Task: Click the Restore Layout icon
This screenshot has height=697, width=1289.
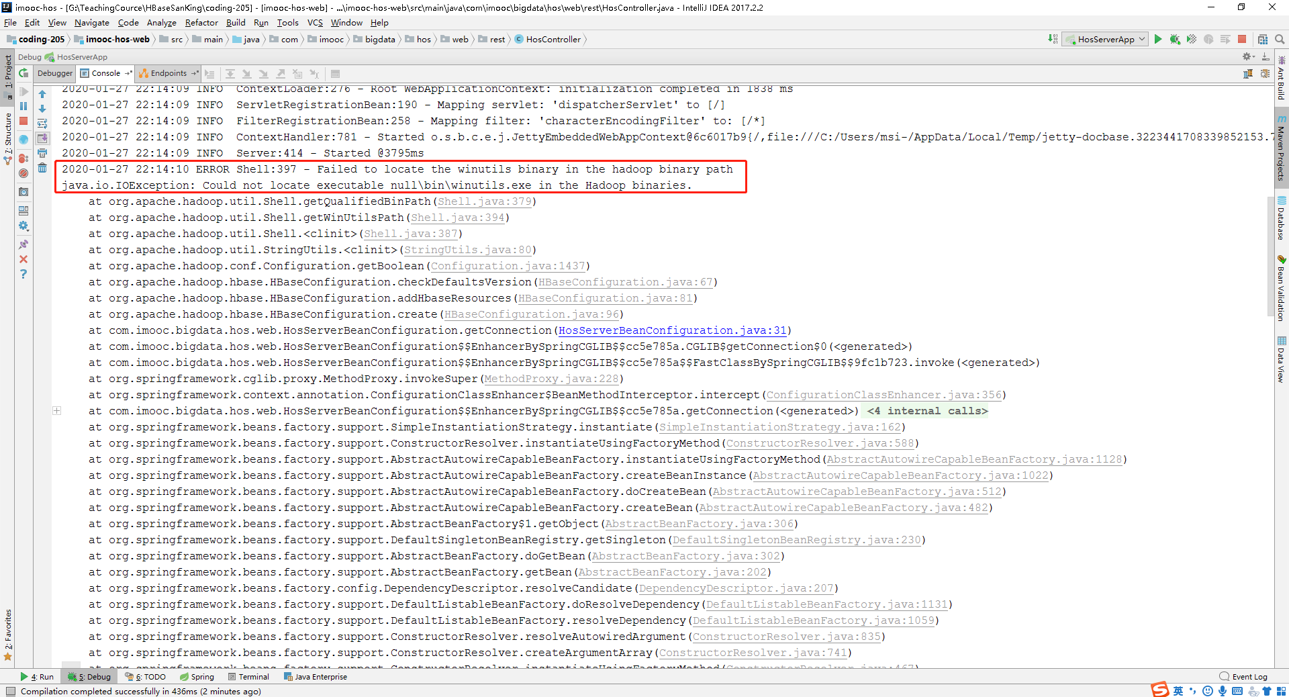Action: click(23, 210)
